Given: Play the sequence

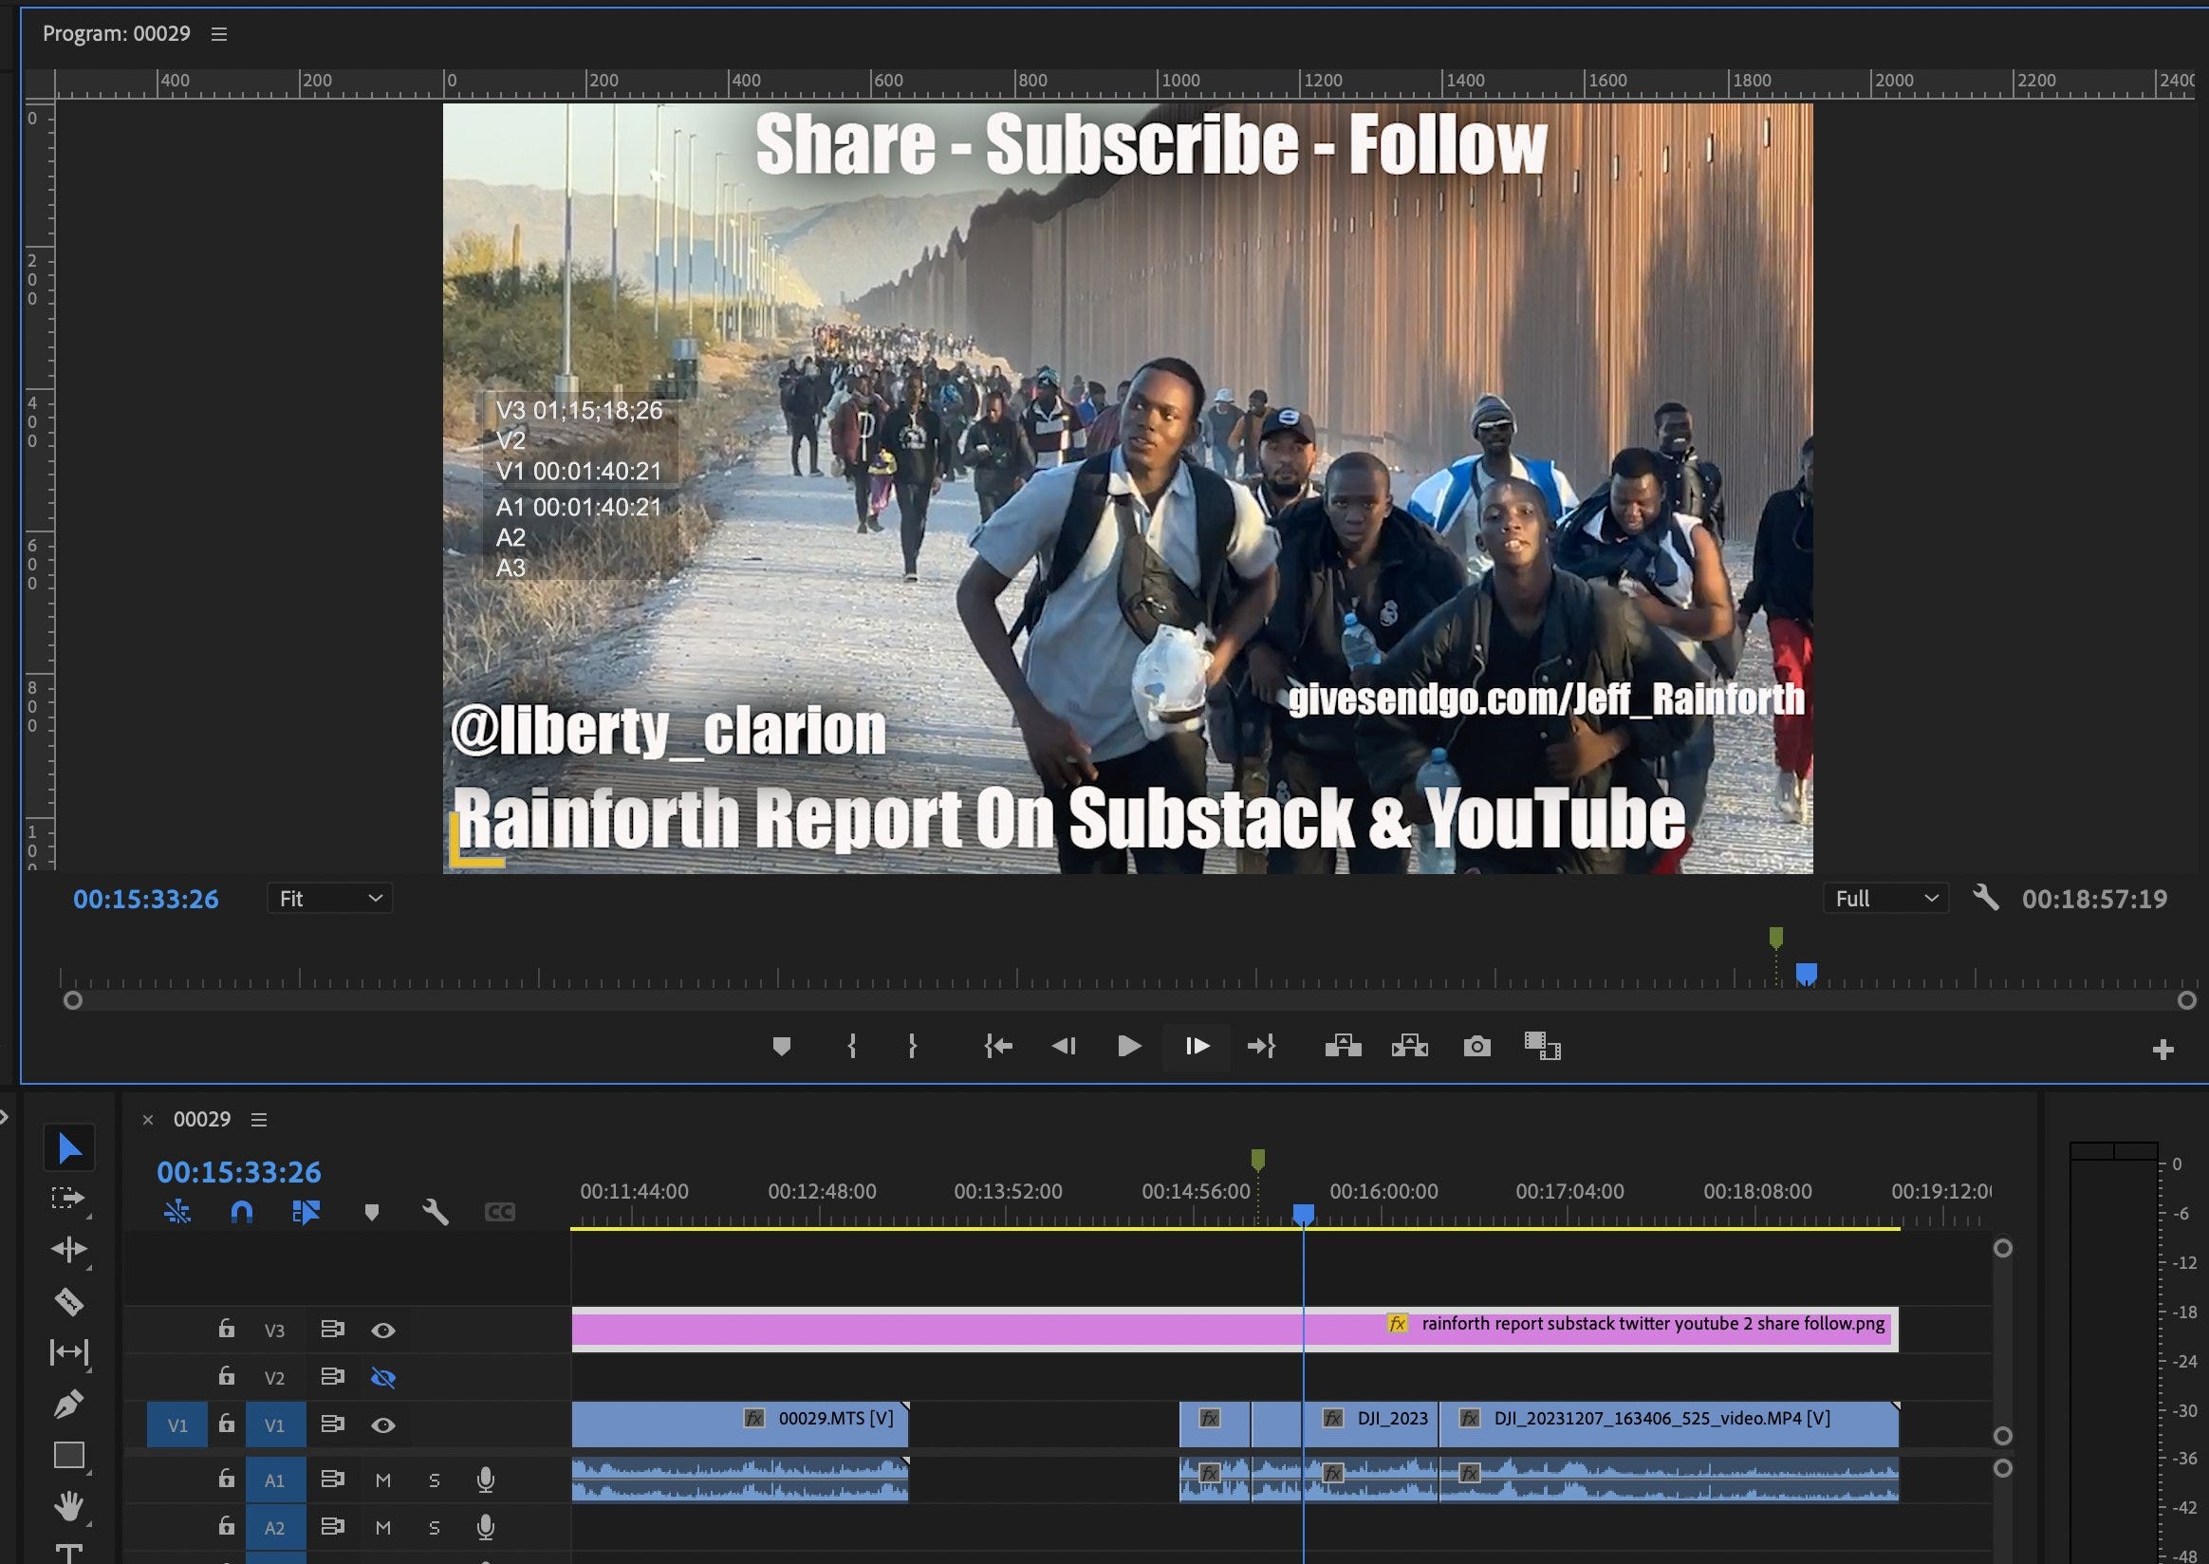Looking at the screenshot, I should pyautogui.click(x=1129, y=1046).
